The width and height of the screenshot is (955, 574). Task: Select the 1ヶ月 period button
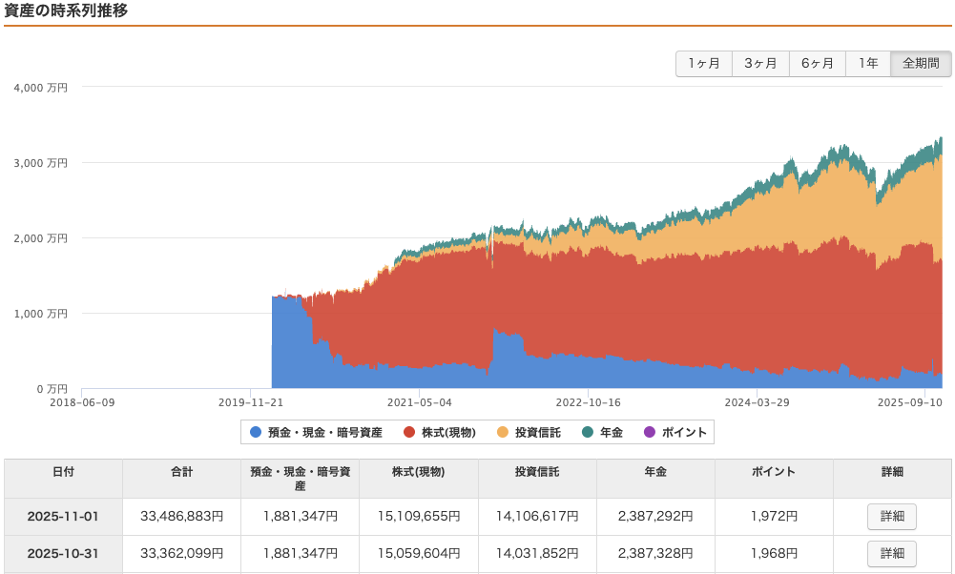(704, 64)
